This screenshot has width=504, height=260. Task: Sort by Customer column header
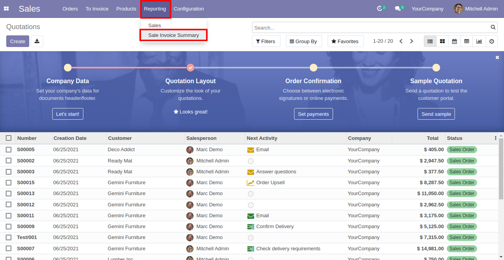pyautogui.click(x=145, y=138)
